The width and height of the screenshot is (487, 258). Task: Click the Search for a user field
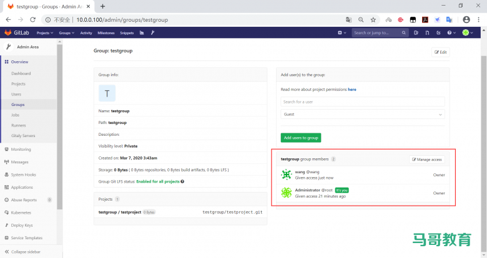(x=363, y=102)
